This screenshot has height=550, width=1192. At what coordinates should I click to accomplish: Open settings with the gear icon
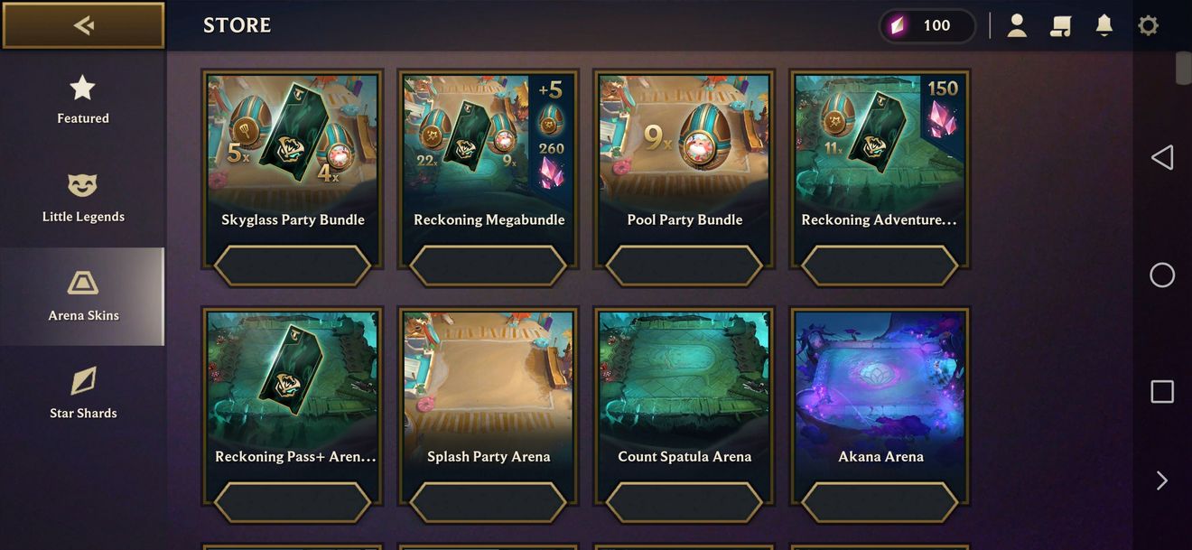[x=1148, y=25]
